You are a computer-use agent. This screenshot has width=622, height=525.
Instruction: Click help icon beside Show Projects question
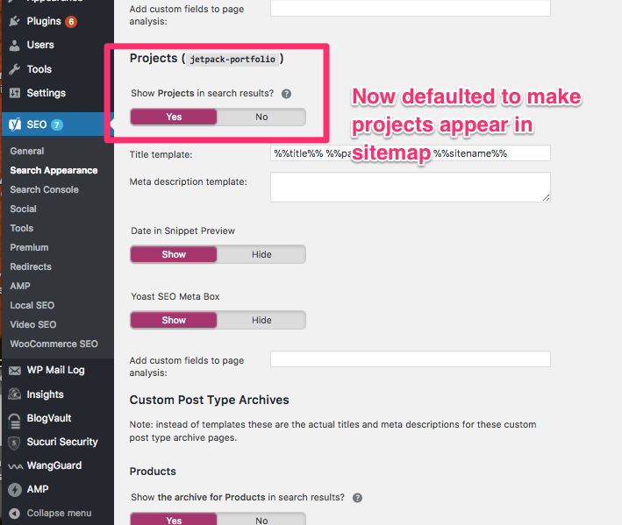pyautogui.click(x=286, y=94)
